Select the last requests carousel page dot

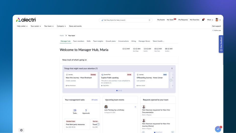(161, 132)
